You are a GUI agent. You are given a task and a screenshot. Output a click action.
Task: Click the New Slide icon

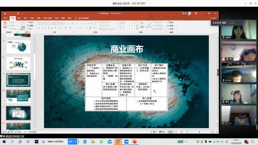click(23, 24)
